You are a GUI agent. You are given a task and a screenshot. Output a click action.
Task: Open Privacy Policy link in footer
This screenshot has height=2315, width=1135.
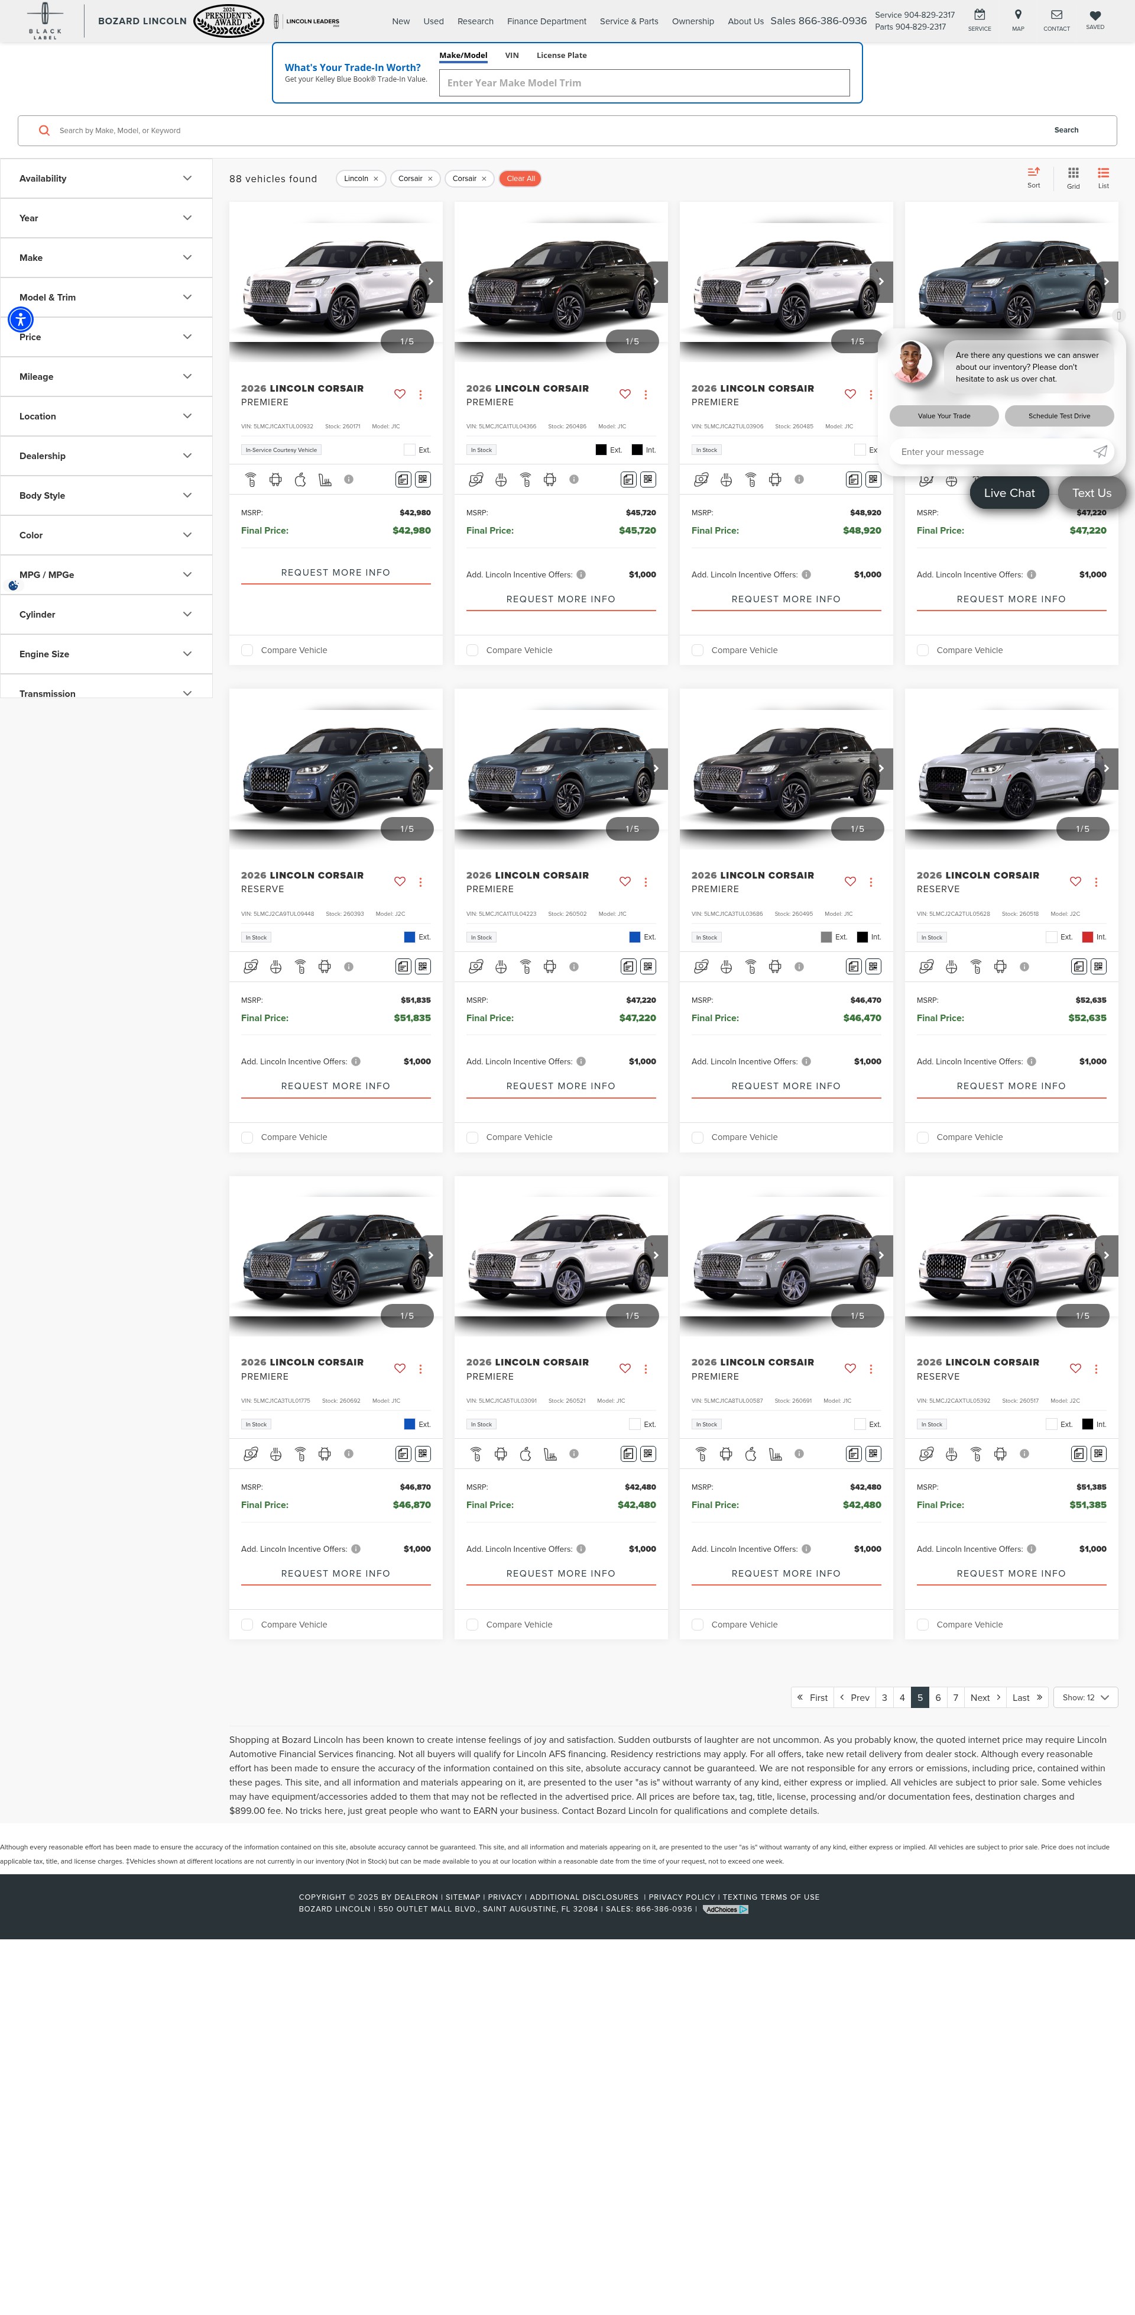point(682,1897)
